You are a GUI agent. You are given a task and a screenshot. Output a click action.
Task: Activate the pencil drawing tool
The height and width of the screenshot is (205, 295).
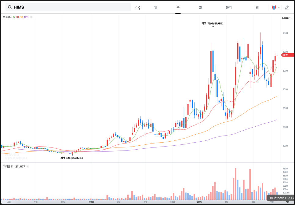[x=287, y=8]
